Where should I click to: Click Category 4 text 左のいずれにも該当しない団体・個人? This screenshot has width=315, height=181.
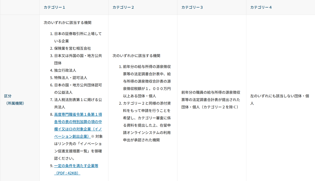coord(279,96)
